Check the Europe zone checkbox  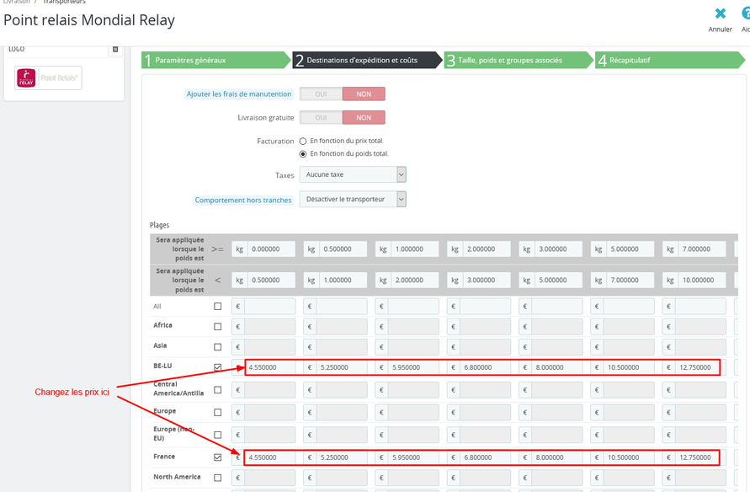(218, 412)
